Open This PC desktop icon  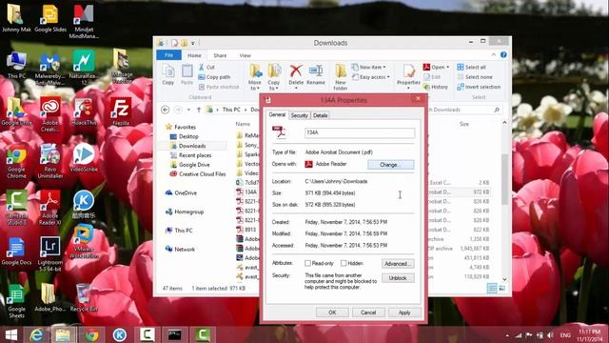(x=16, y=65)
